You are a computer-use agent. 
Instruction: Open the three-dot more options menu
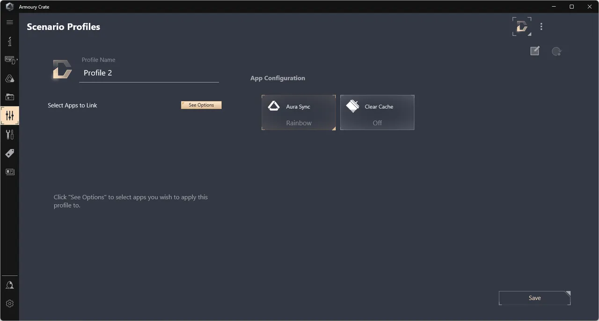(541, 27)
